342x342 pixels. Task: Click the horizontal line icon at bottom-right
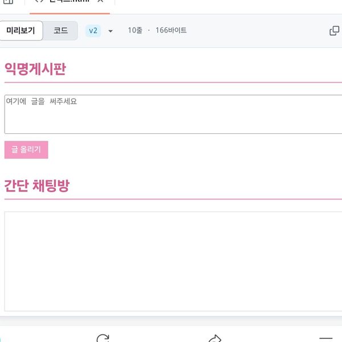tap(325, 339)
